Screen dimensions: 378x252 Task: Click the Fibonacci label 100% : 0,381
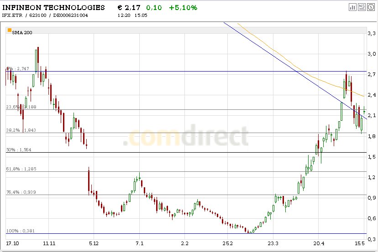tap(21, 231)
